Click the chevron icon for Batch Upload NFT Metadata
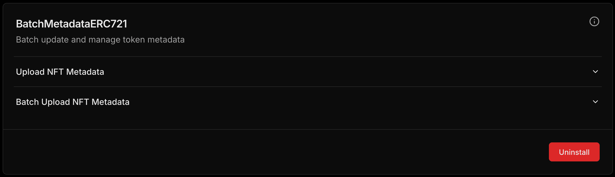 (x=595, y=102)
